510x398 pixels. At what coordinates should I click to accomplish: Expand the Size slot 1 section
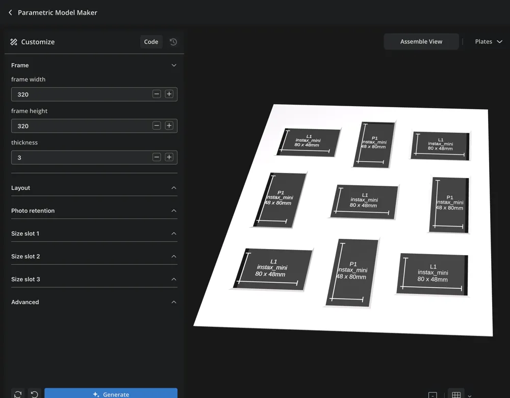click(174, 233)
